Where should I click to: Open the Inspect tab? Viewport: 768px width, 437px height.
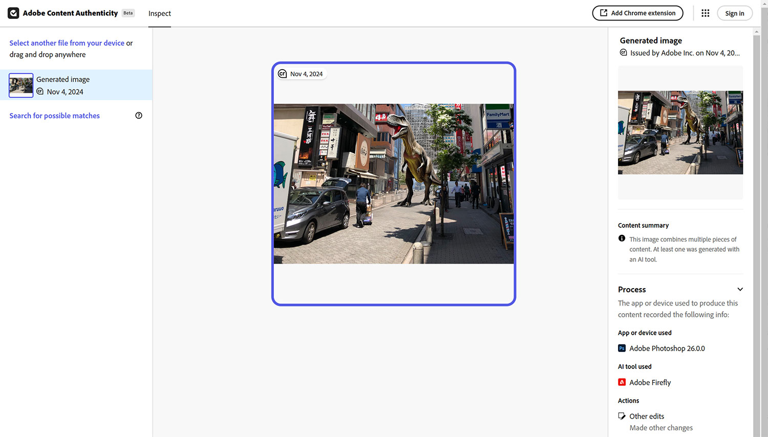click(x=160, y=14)
